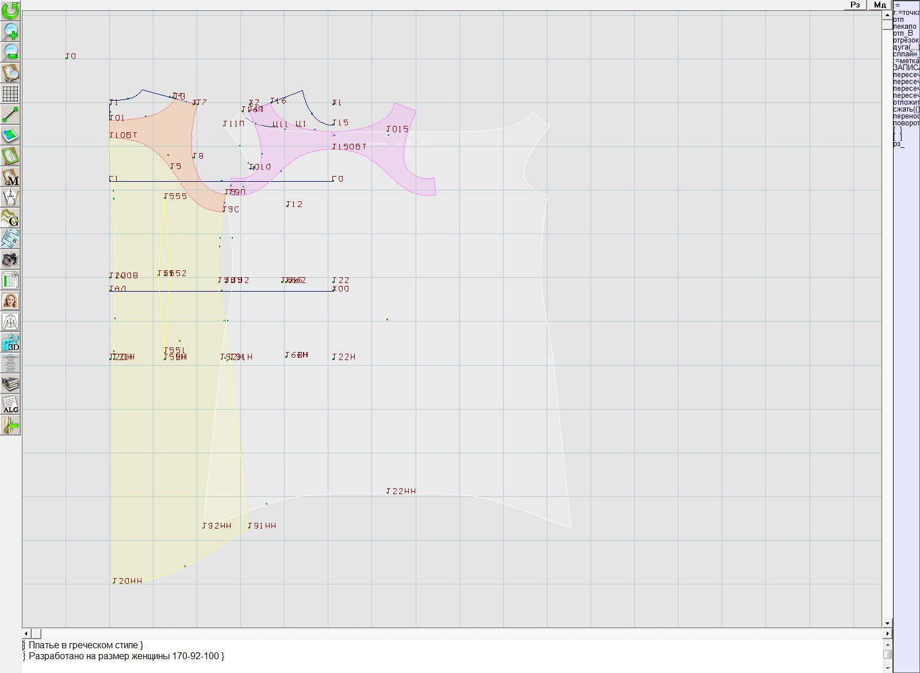Click the green refresh arrow icon
920x673 pixels.
click(10, 10)
